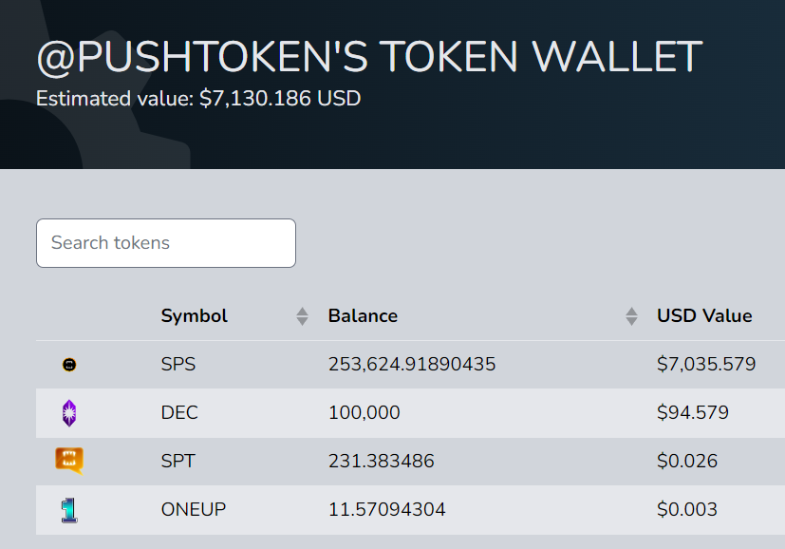Screen dimensions: 785x549
Task: Open the DEC token entry
Action: pyautogui.click(x=178, y=412)
